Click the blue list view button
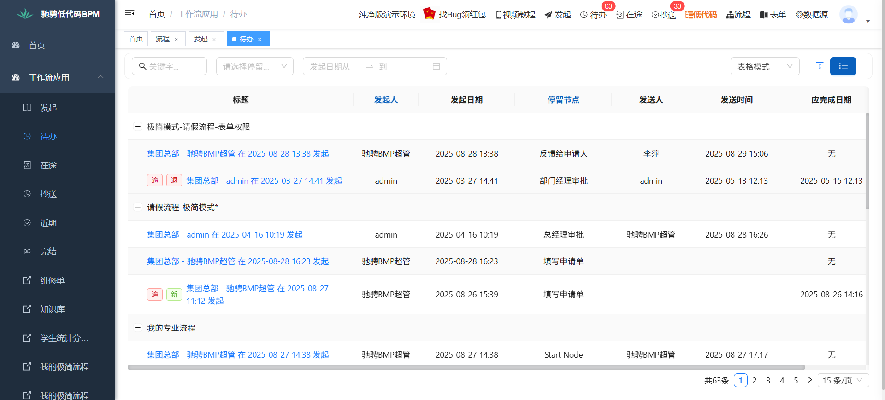The image size is (885, 400). click(843, 66)
